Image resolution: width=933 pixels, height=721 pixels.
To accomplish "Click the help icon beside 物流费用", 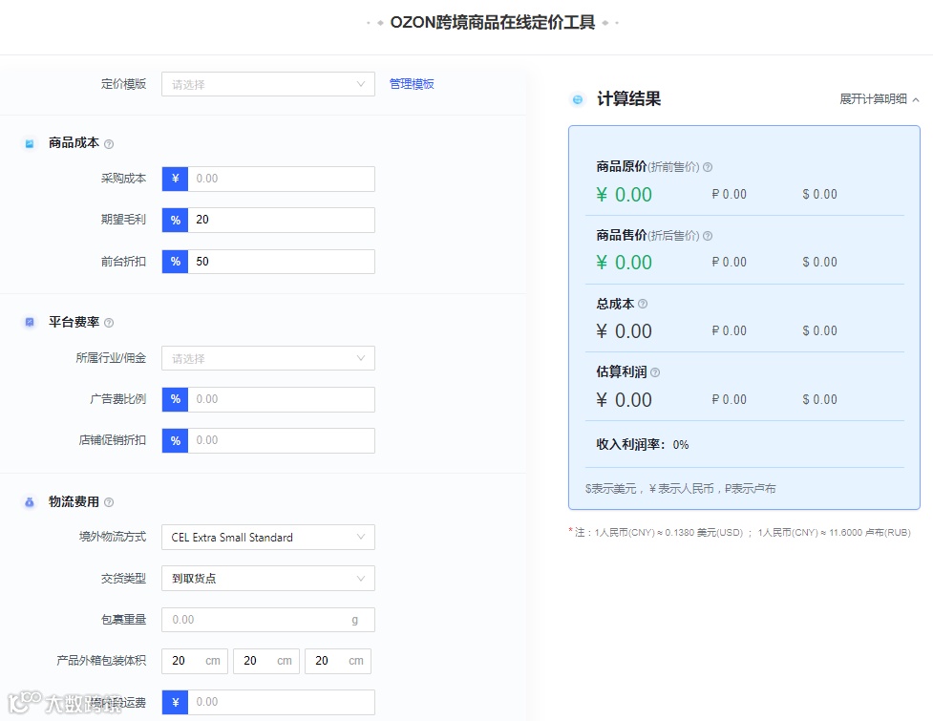I will click(109, 502).
